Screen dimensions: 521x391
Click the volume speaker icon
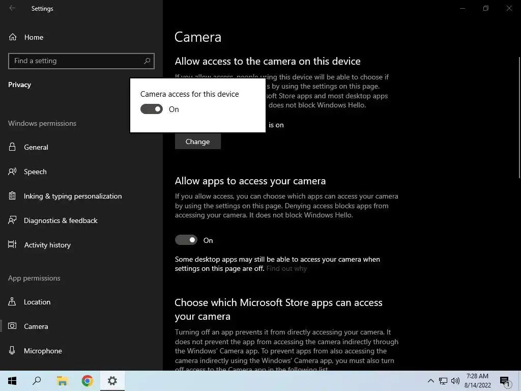coord(455,381)
